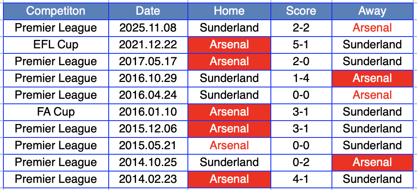
Task: Click the 1-4 score cell
Action: coord(301,78)
